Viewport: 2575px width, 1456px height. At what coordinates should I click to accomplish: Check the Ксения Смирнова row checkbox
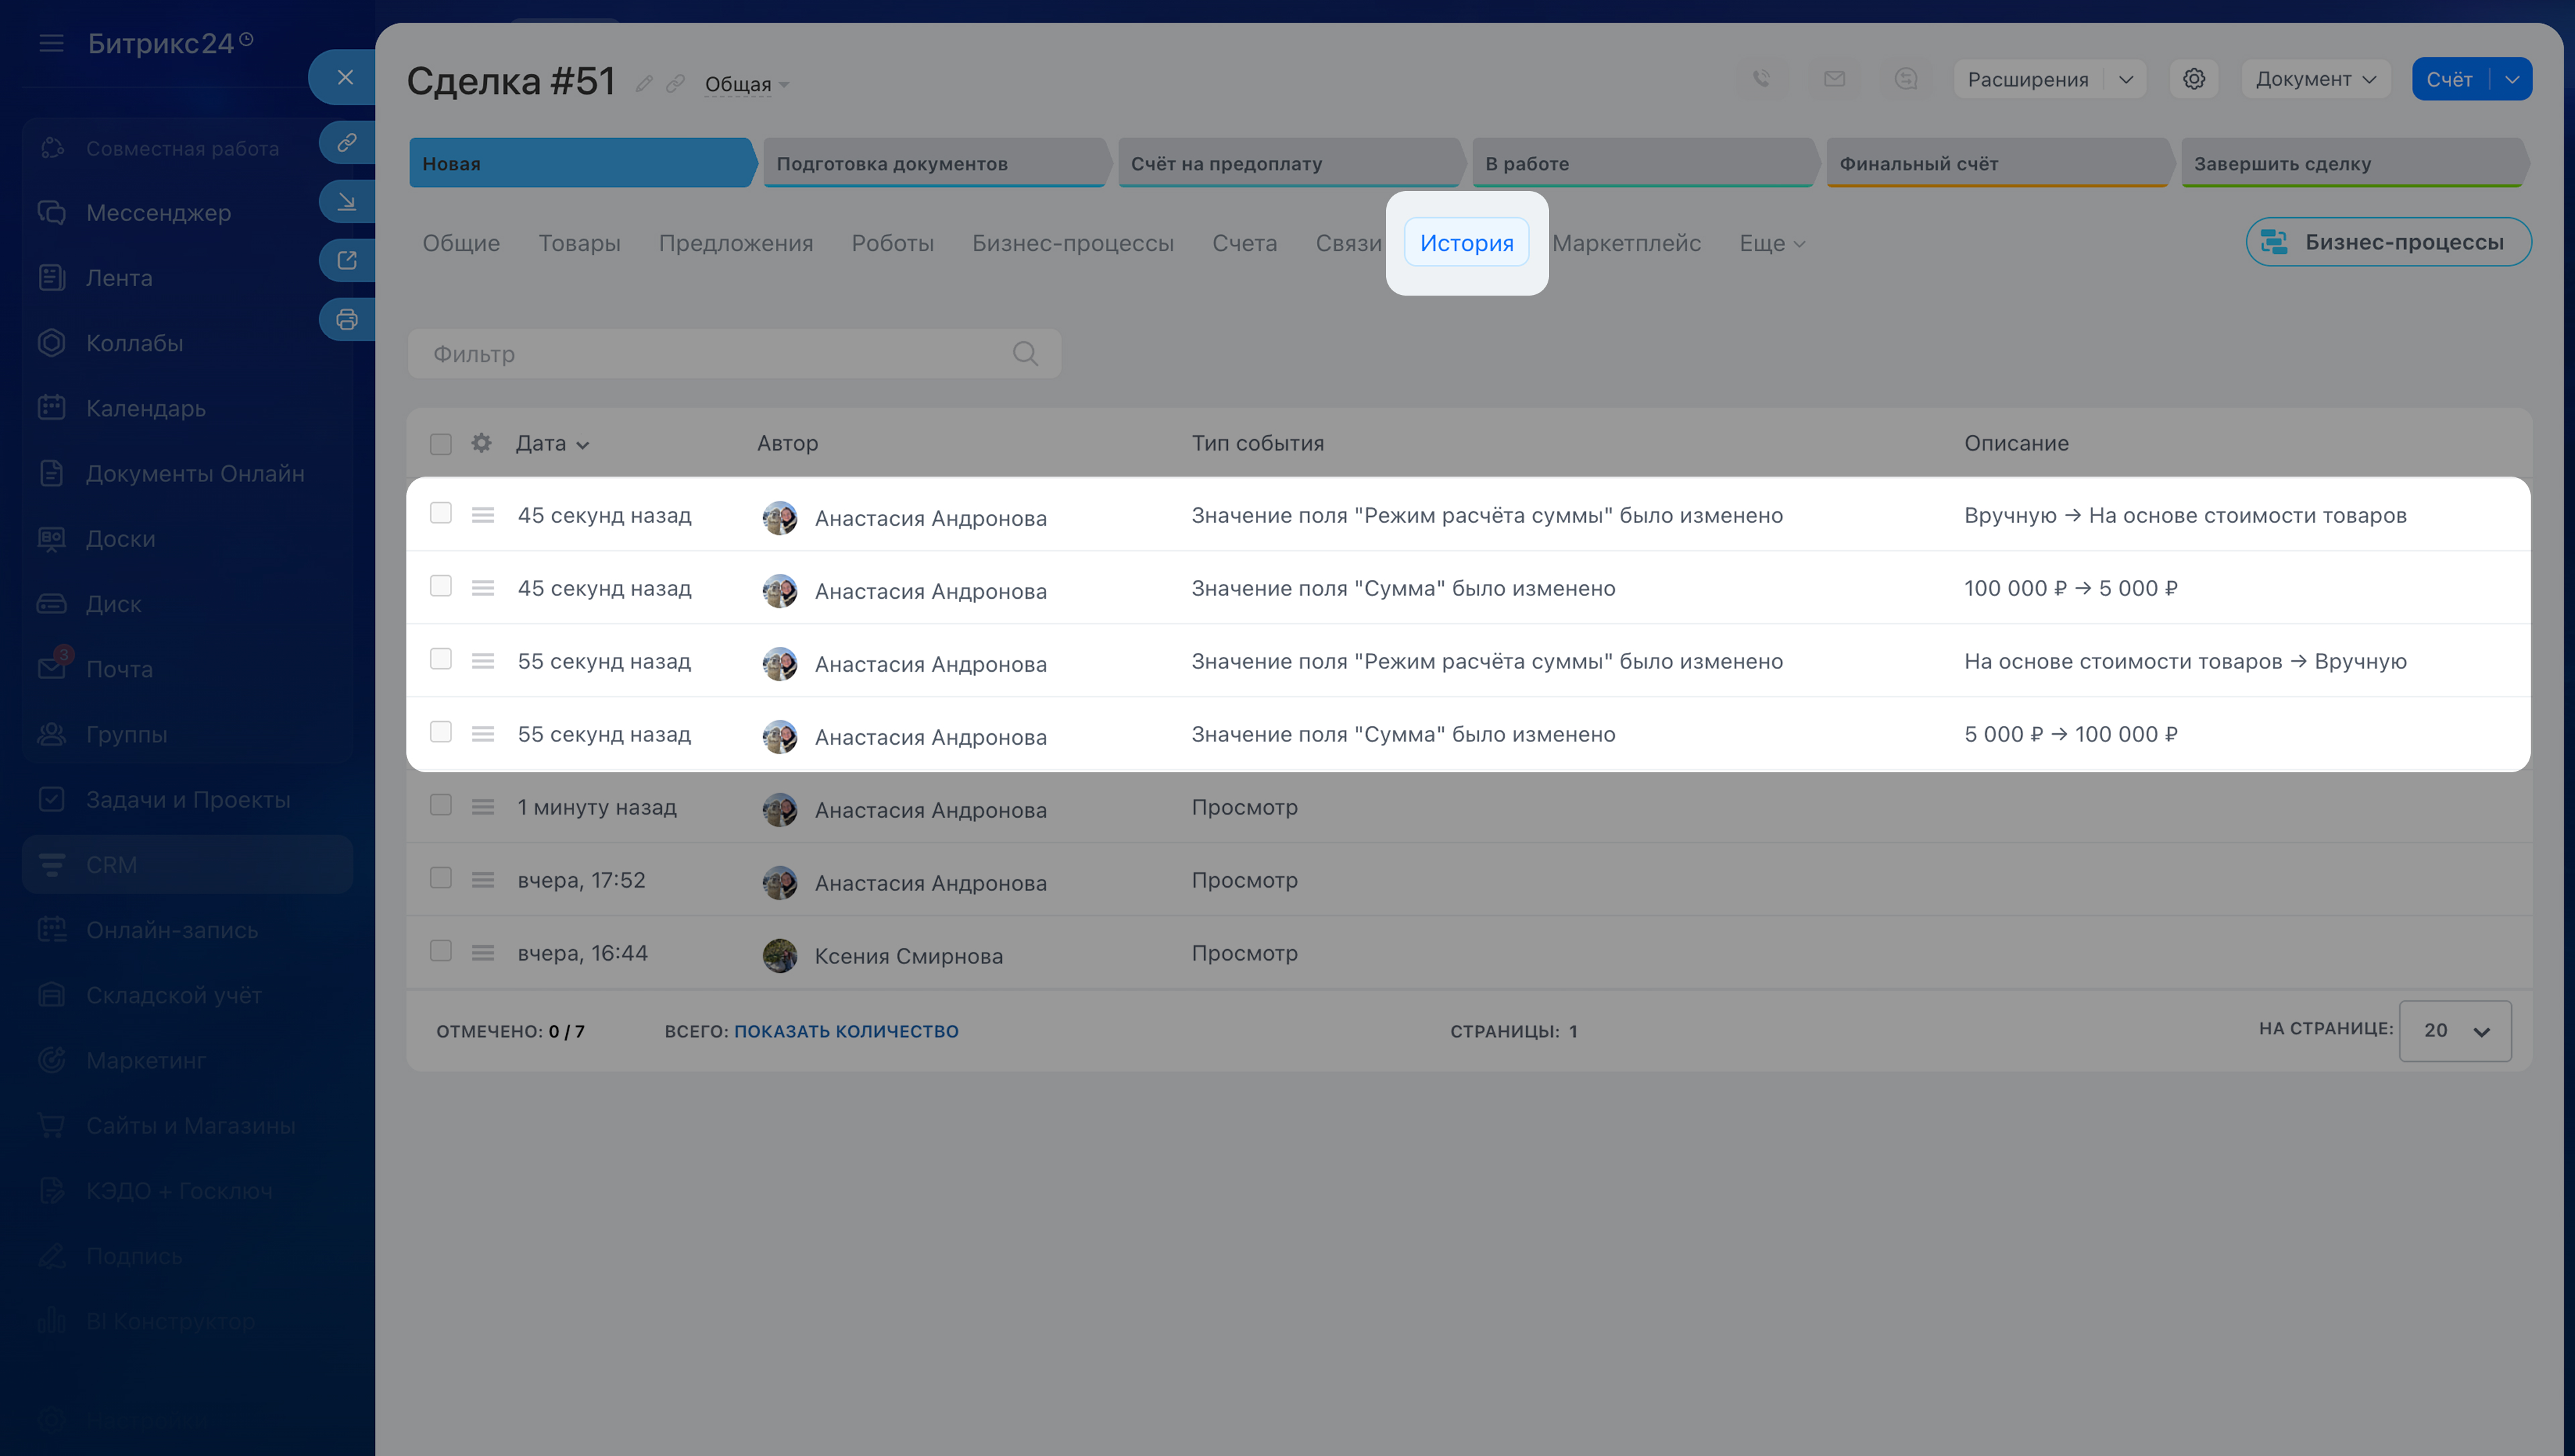(x=441, y=951)
